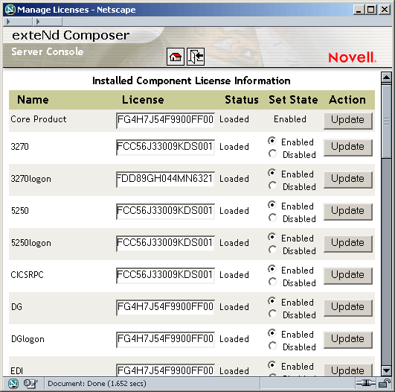395x392 pixels.
Task: Click the logout door icon
Action: [x=196, y=57]
